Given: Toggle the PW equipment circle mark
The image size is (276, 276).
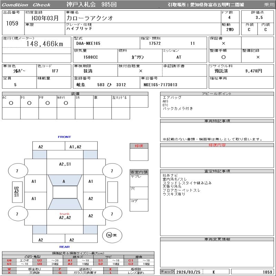Looking at the screenshot, I should point(47,103).
